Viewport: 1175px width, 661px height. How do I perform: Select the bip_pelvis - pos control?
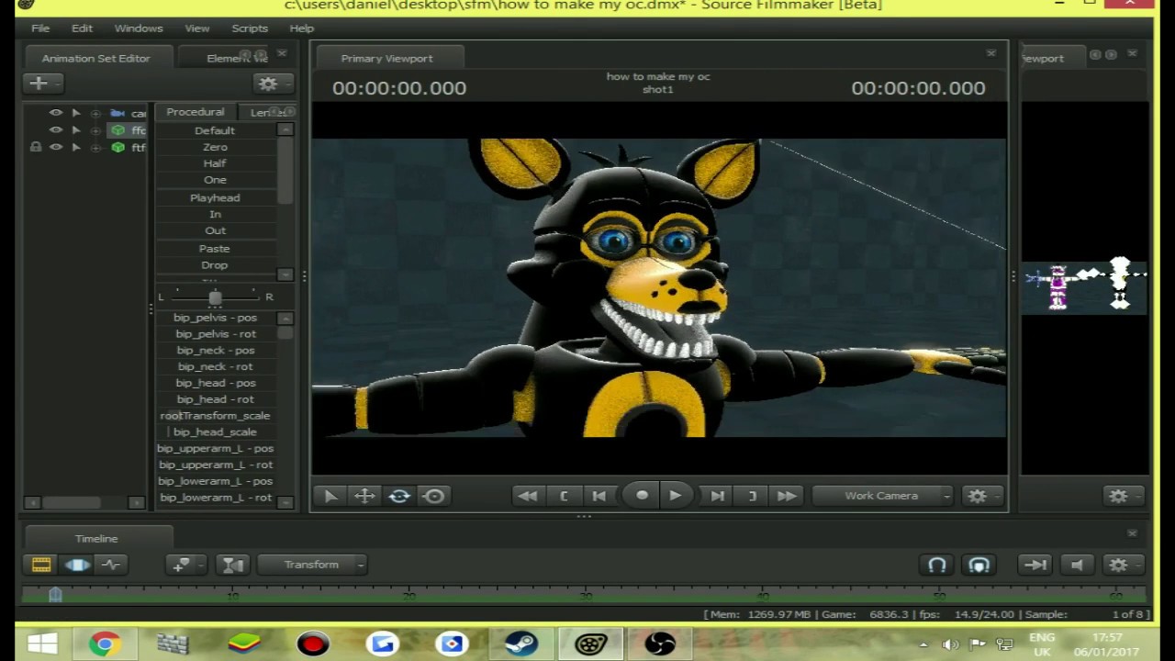tap(215, 318)
